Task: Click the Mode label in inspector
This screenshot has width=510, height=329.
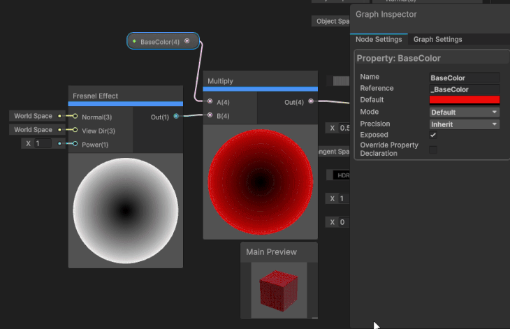Action: coord(369,112)
